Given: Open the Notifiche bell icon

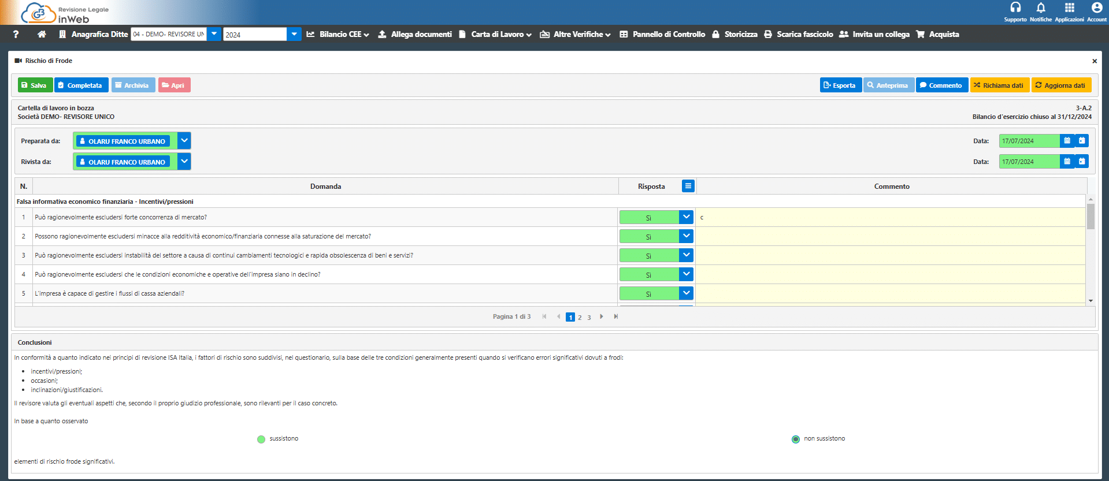Looking at the screenshot, I should pos(1041,8).
